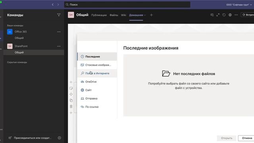The image size is (254, 143).
Task: Open more options for Office 365 team
Action: pos(59,32)
